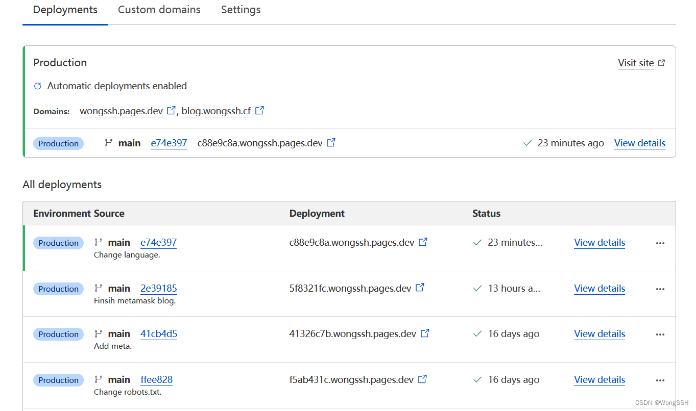696x411 pixels.
Task: Switch to the Deployments tab
Action: pyautogui.click(x=65, y=10)
